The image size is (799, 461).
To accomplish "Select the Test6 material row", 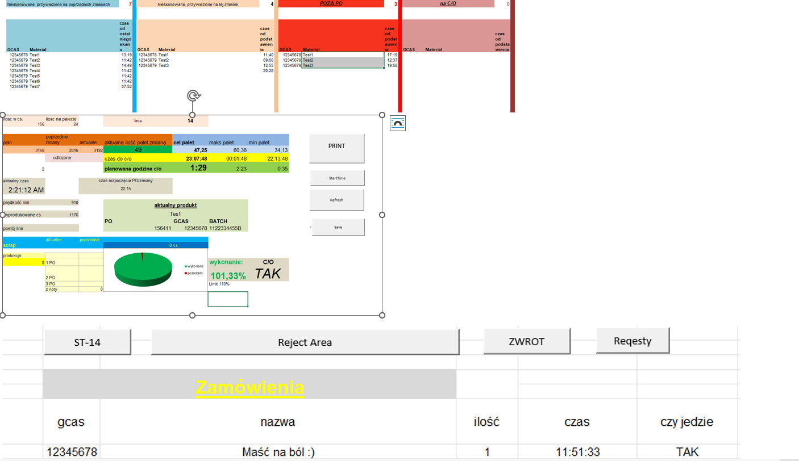I will 35,81.
